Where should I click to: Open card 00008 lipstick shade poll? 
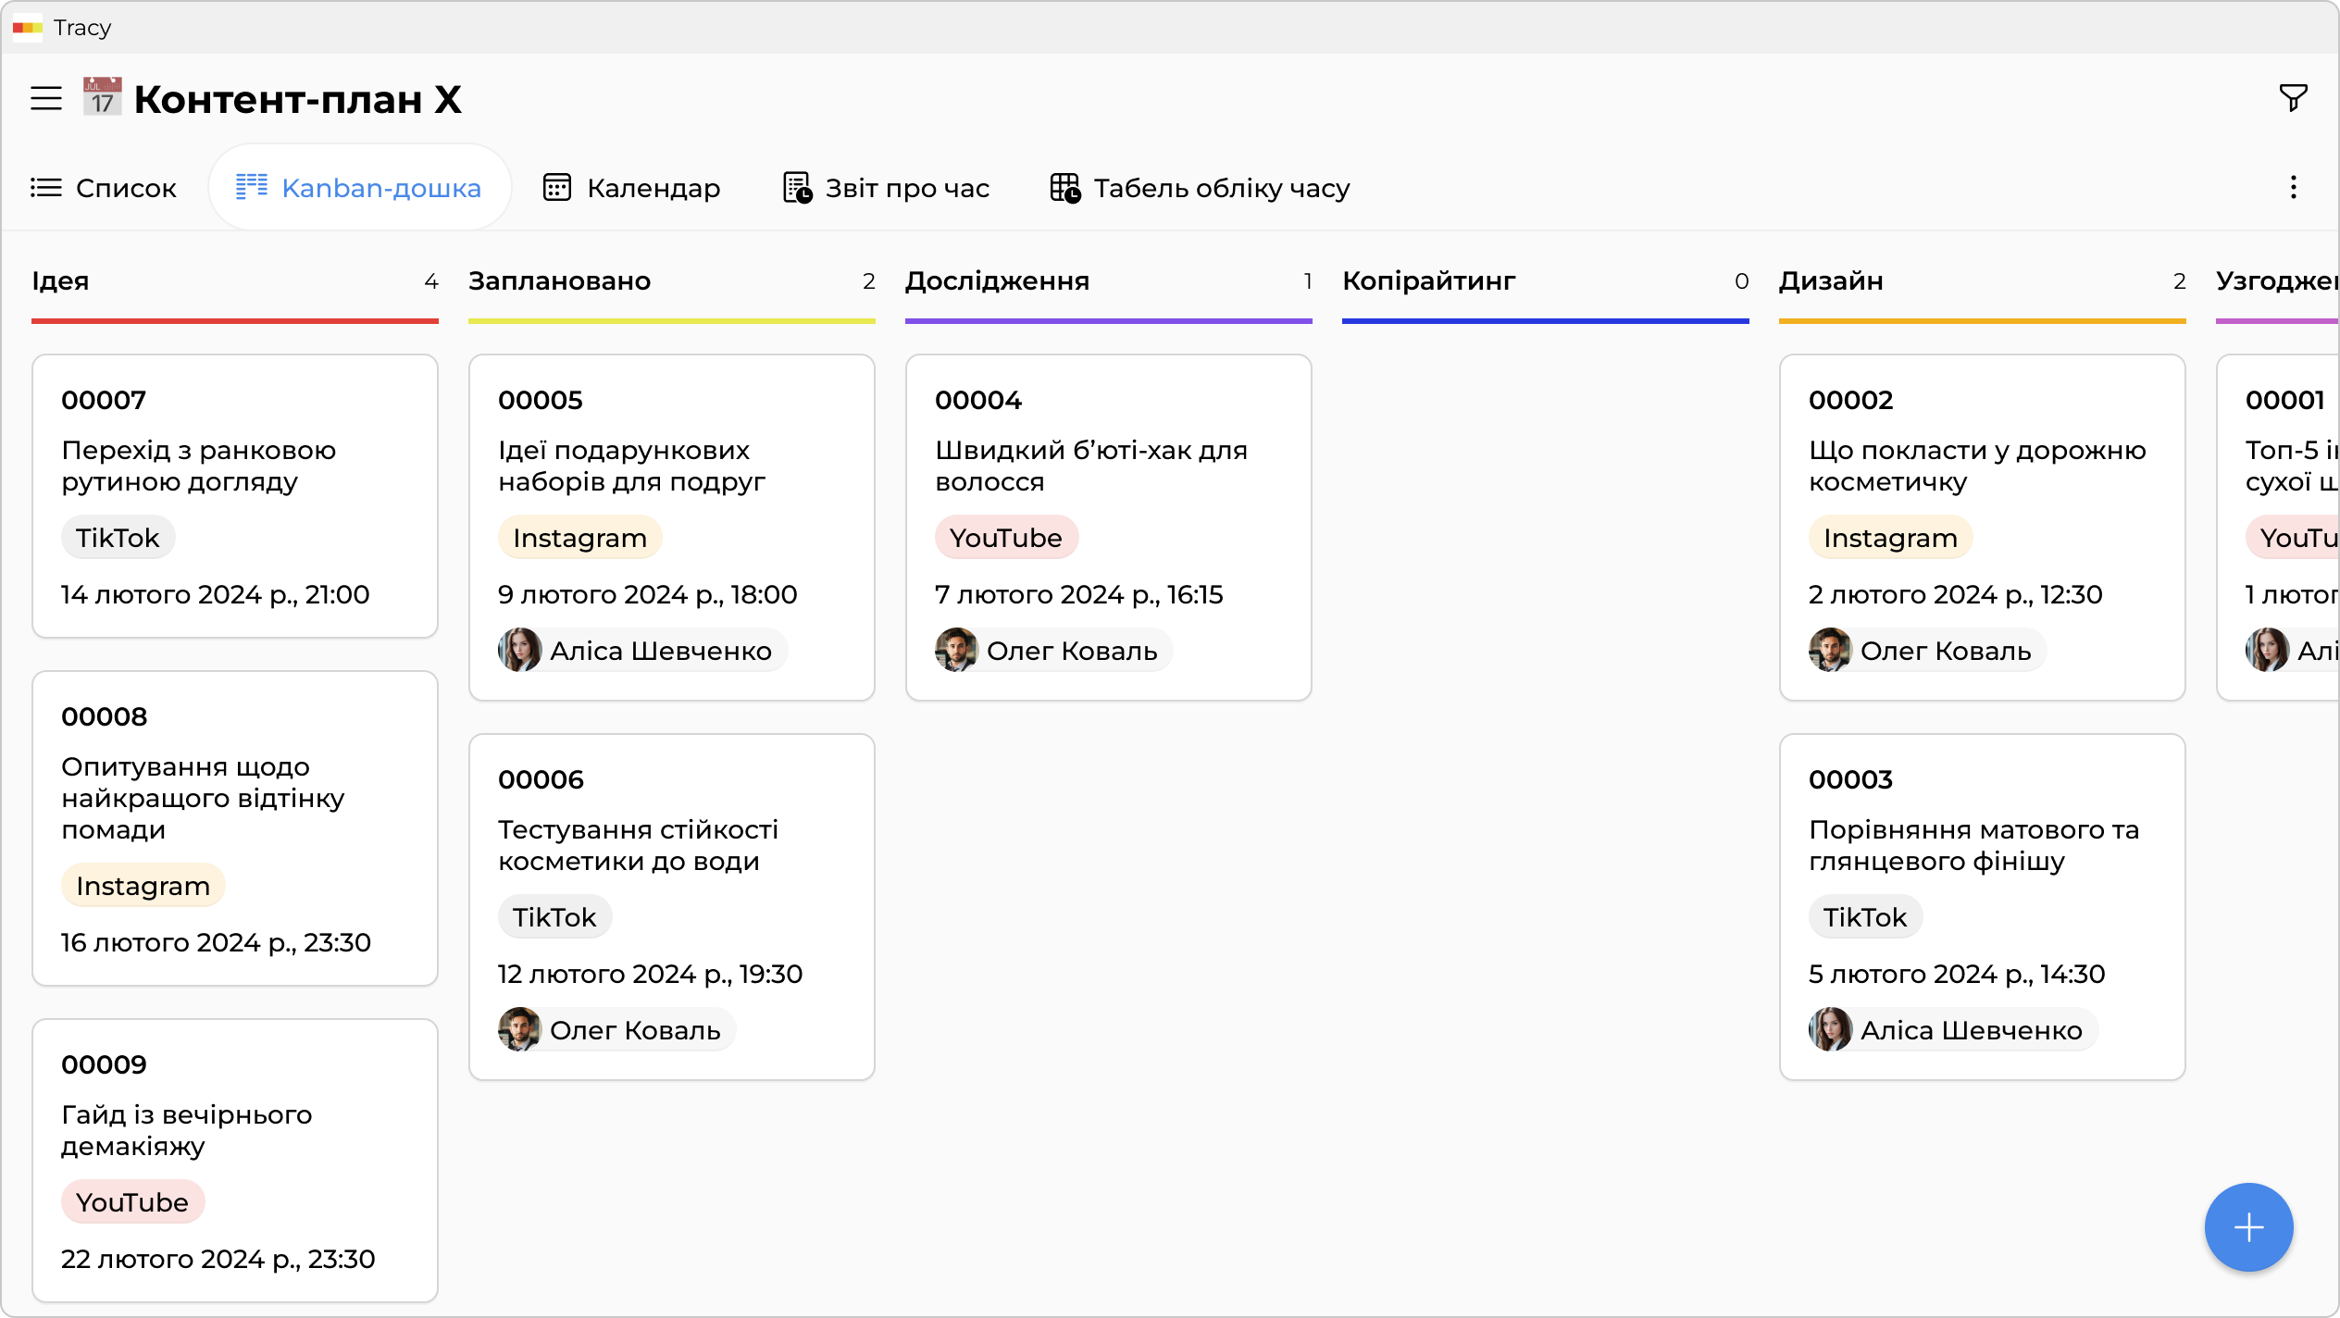235,798
